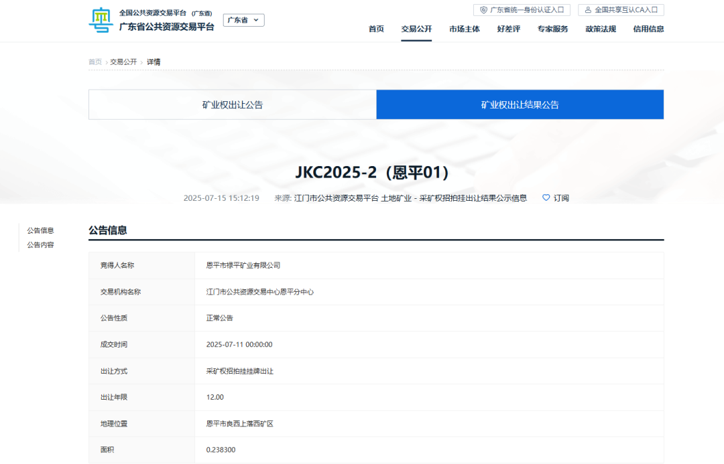Click the heart icon next to 订阅
The width and height of the screenshot is (724, 464).
pos(546,198)
